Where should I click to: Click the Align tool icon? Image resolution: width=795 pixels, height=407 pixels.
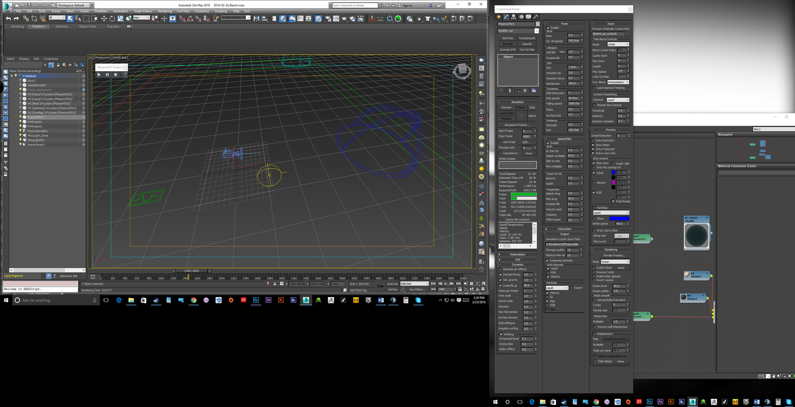pyautogui.click(x=265, y=19)
